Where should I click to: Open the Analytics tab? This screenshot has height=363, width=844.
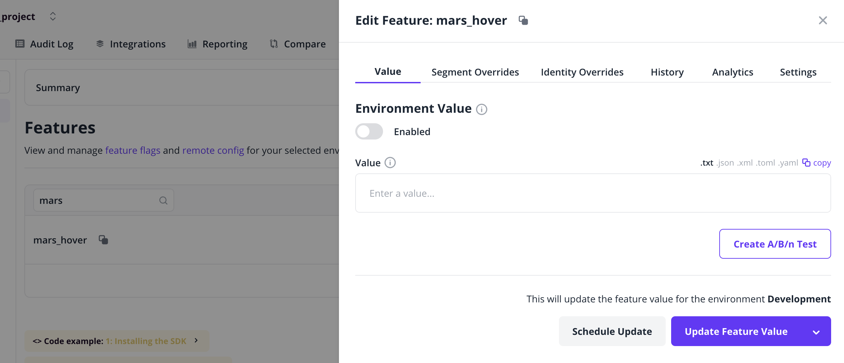tap(732, 72)
